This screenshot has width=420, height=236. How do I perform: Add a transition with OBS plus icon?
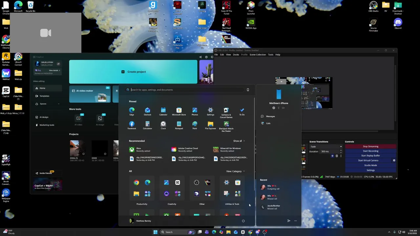(332, 156)
